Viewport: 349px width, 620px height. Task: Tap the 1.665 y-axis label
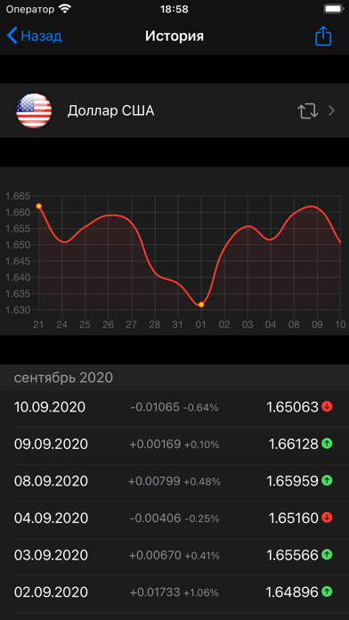pyautogui.click(x=18, y=196)
